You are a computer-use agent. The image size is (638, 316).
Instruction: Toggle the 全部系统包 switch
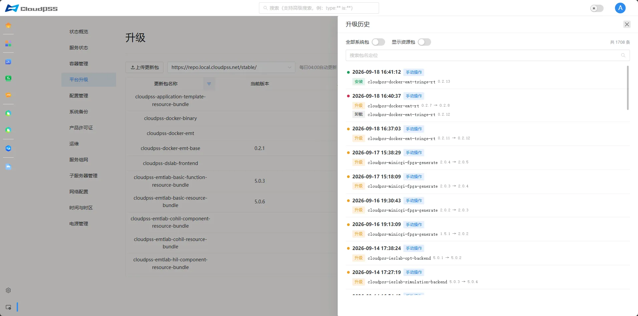tap(378, 42)
